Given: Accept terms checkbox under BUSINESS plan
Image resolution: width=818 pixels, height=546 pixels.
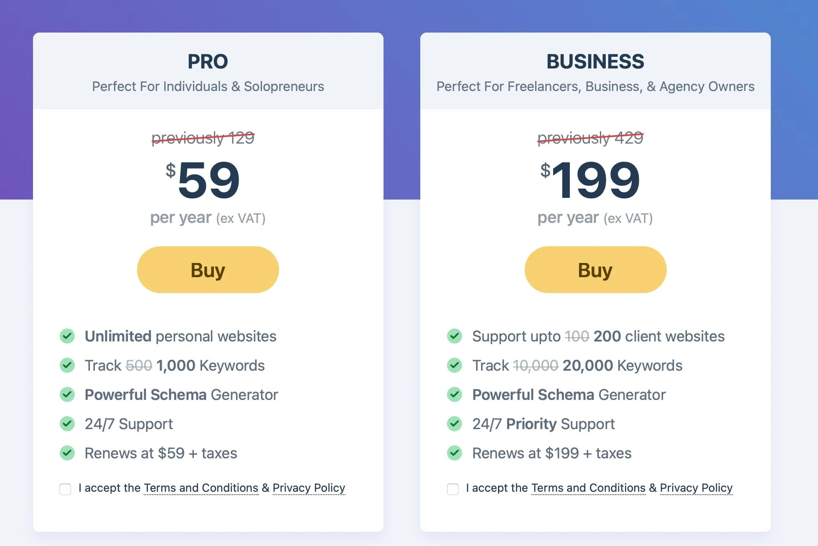Looking at the screenshot, I should pos(453,489).
